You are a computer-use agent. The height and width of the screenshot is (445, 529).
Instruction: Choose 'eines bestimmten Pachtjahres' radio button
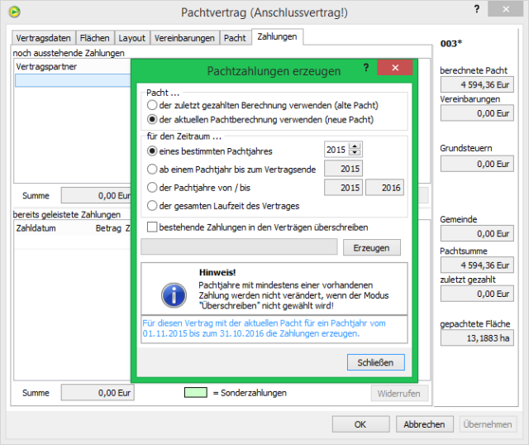tap(151, 151)
